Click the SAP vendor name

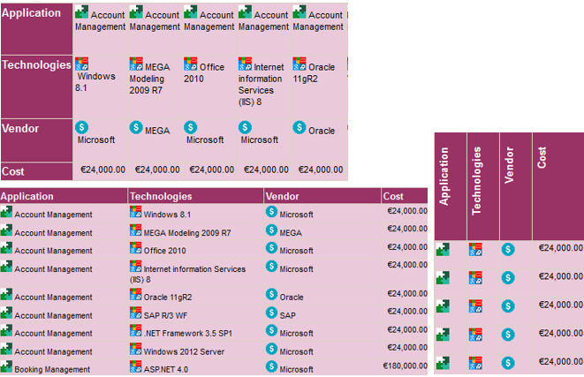287,314
